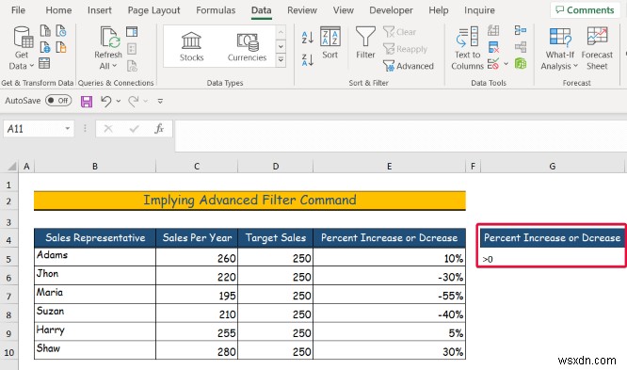This screenshot has height=370, width=627.
Task: Click Relationships icon
Action: (521, 47)
